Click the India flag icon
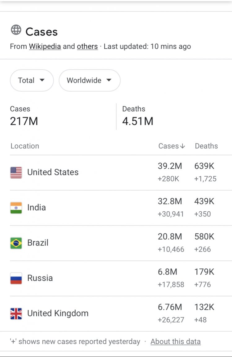 16,208
